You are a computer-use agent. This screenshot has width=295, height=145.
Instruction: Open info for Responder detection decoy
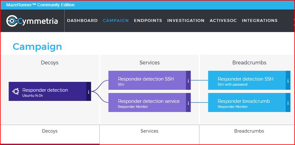coord(89,91)
